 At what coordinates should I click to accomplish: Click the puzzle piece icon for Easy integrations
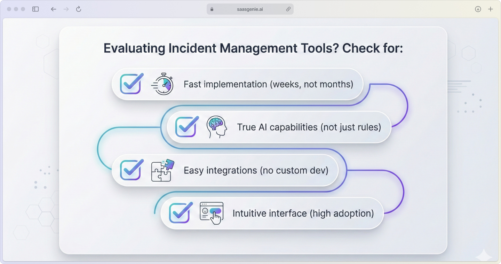click(162, 170)
